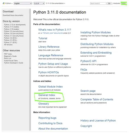Open Contributing to Docs link

tap(50, 123)
